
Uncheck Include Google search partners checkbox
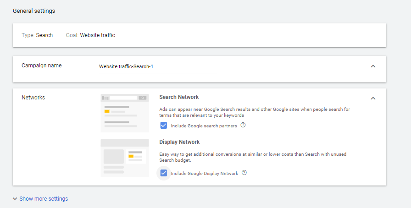[x=164, y=126]
